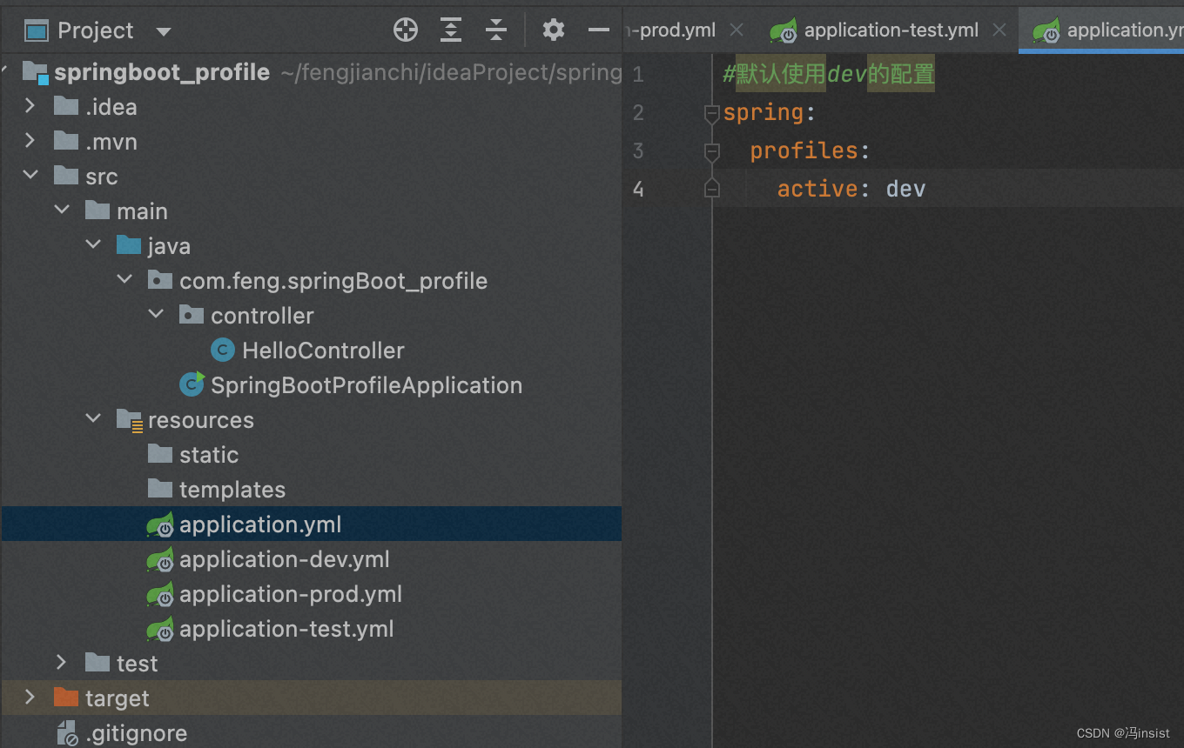Viewport: 1184px width, 748px height.
Task: Expand the test folder
Action: [x=62, y=663]
